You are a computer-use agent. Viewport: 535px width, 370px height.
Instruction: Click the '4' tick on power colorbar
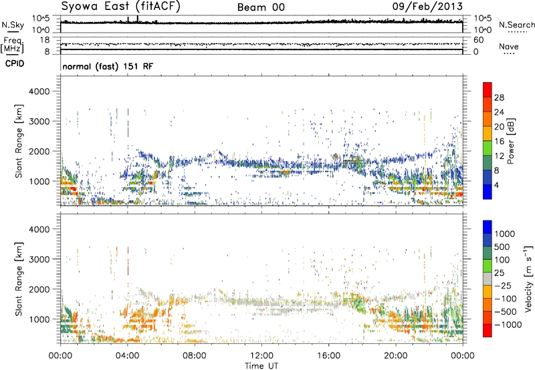coord(496,185)
